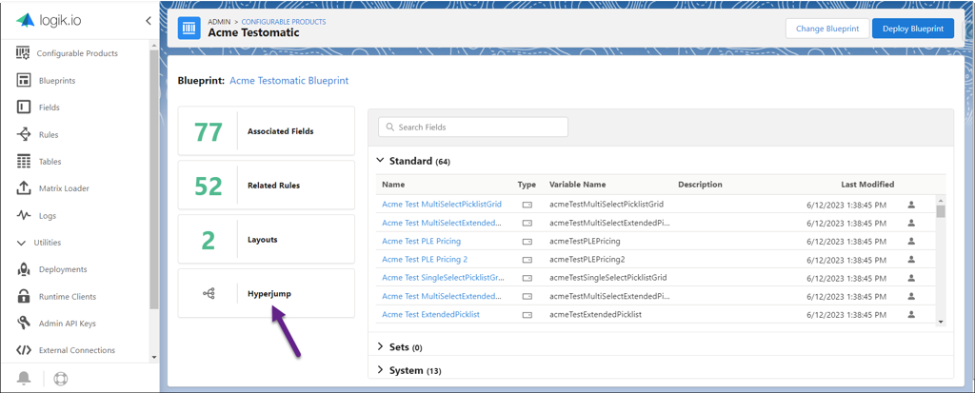Screen dimensions: 975x393
Task: Click the Tables sidebar icon
Action: 24,161
